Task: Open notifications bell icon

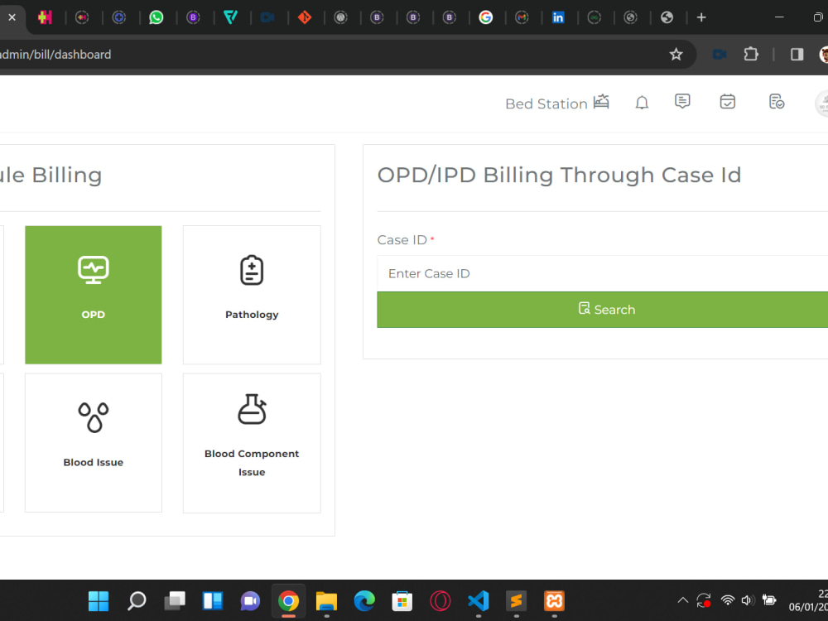Action: [x=642, y=103]
